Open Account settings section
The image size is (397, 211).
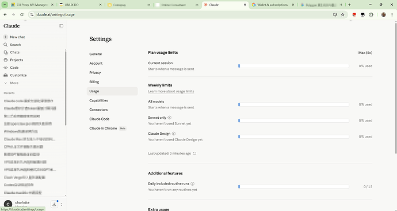tap(112, 63)
